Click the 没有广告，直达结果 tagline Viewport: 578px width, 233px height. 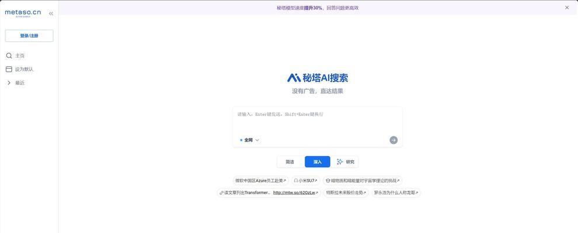(318, 91)
